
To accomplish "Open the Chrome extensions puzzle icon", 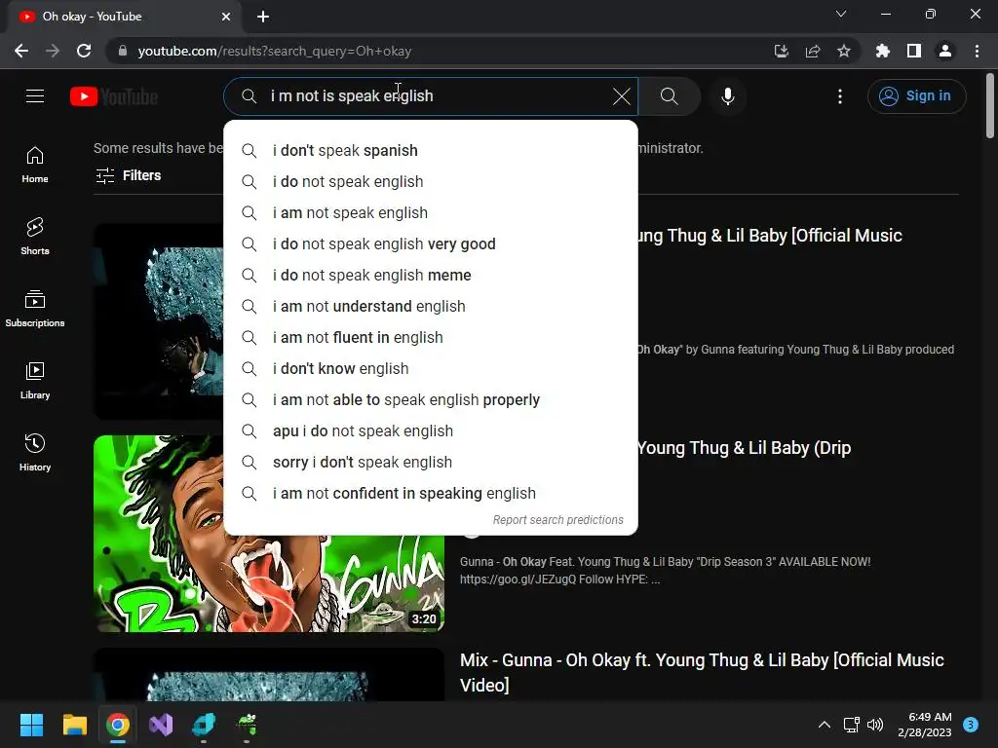I will (882, 51).
